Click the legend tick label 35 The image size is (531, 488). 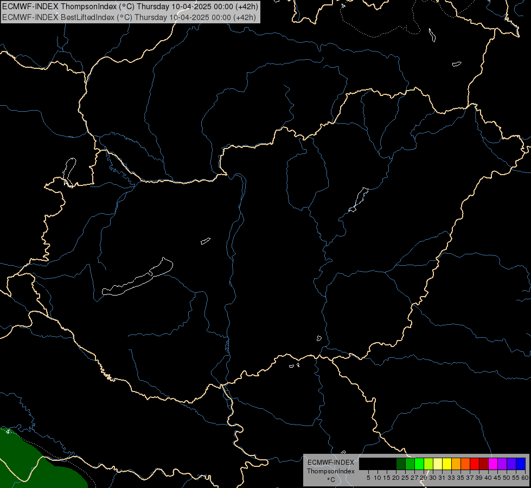461,478
